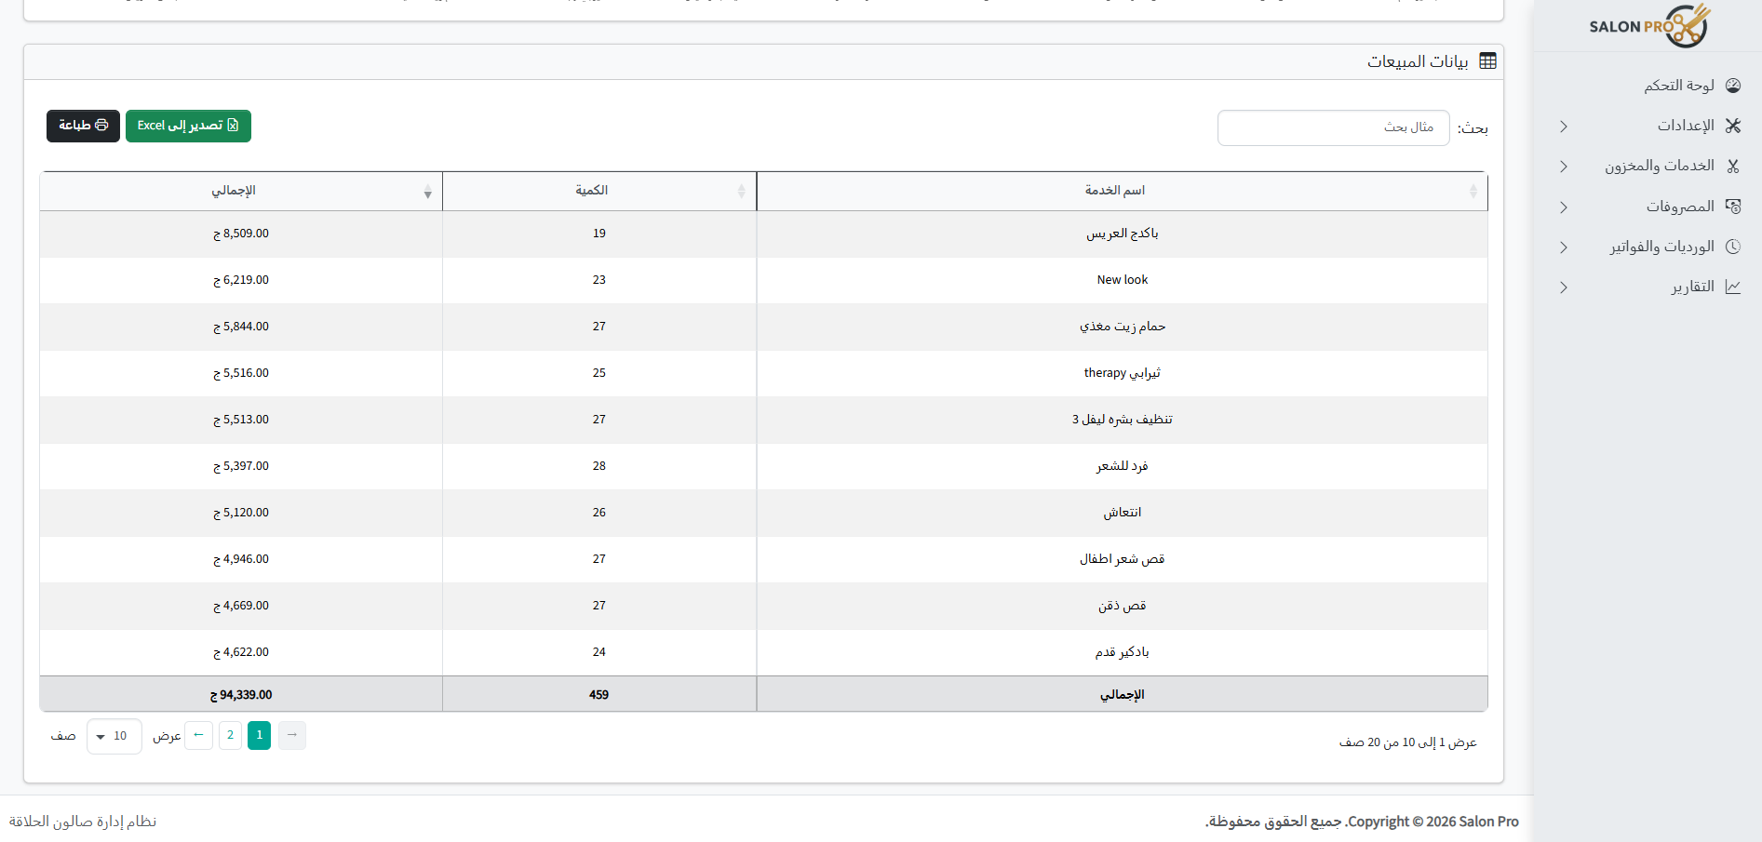Screen dimensions: 1762x842
Task: Sort the الإجمالي column by its arrows
Action: [428, 192]
